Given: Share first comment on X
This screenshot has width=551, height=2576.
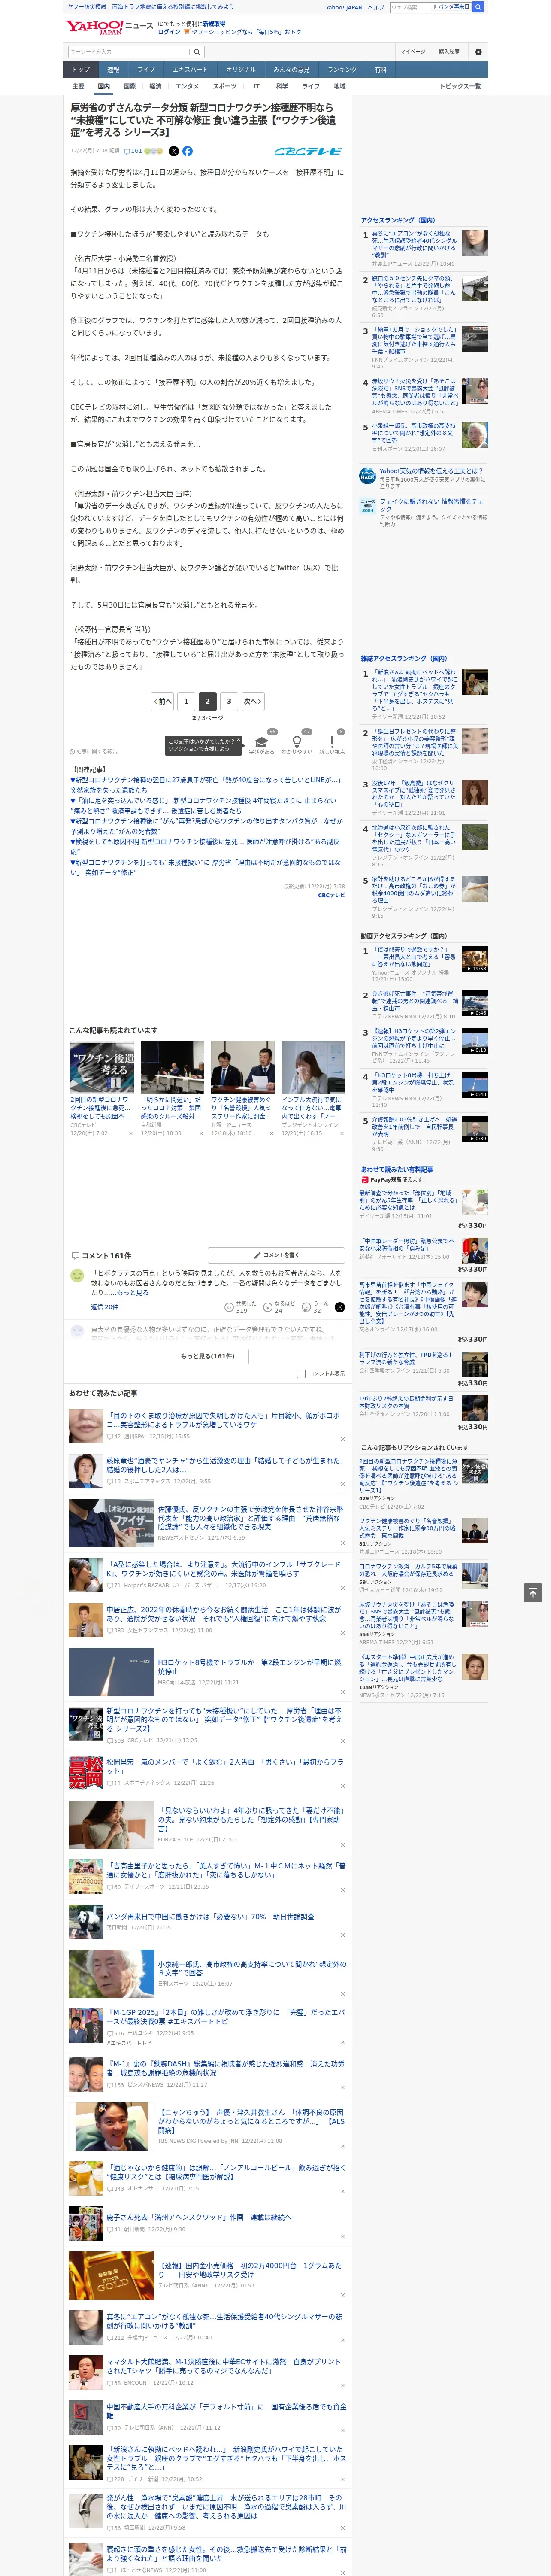Looking at the screenshot, I should 340,1307.
